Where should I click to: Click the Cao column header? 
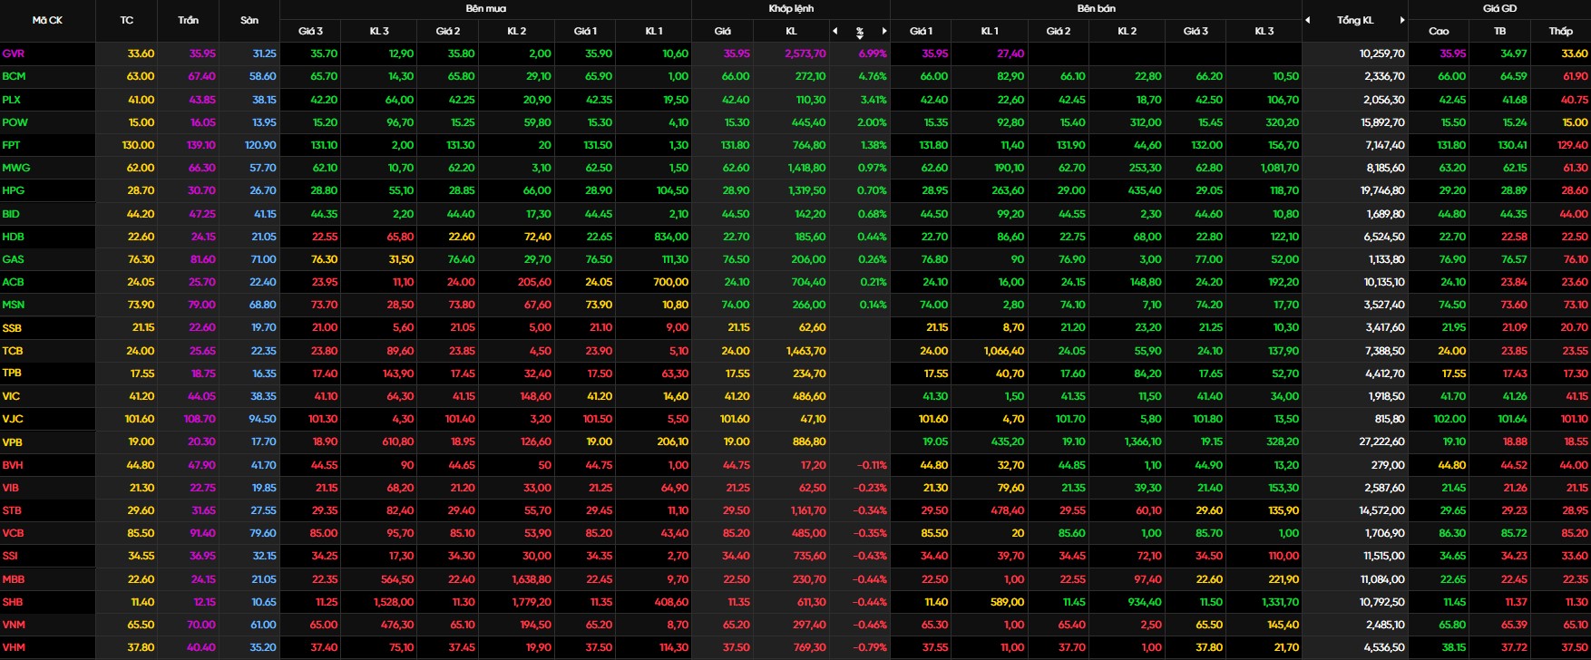click(x=1439, y=31)
